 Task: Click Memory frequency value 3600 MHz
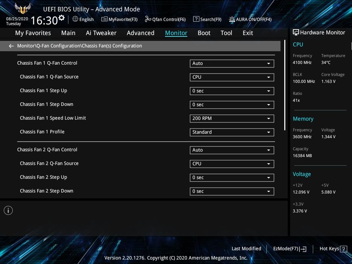tap(302, 137)
